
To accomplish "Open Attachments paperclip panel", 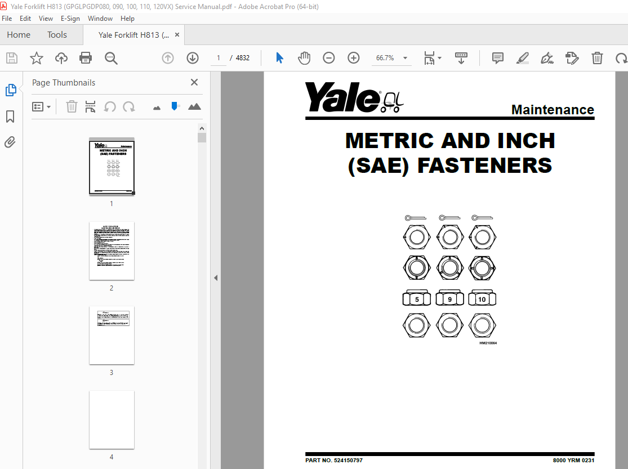I will coord(10,142).
